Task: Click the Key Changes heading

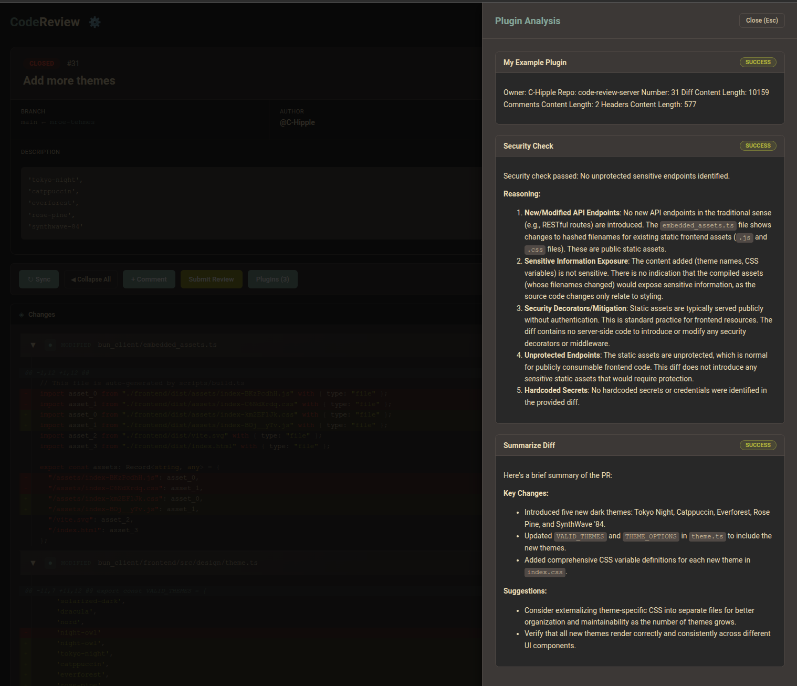Action: pos(526,493)
